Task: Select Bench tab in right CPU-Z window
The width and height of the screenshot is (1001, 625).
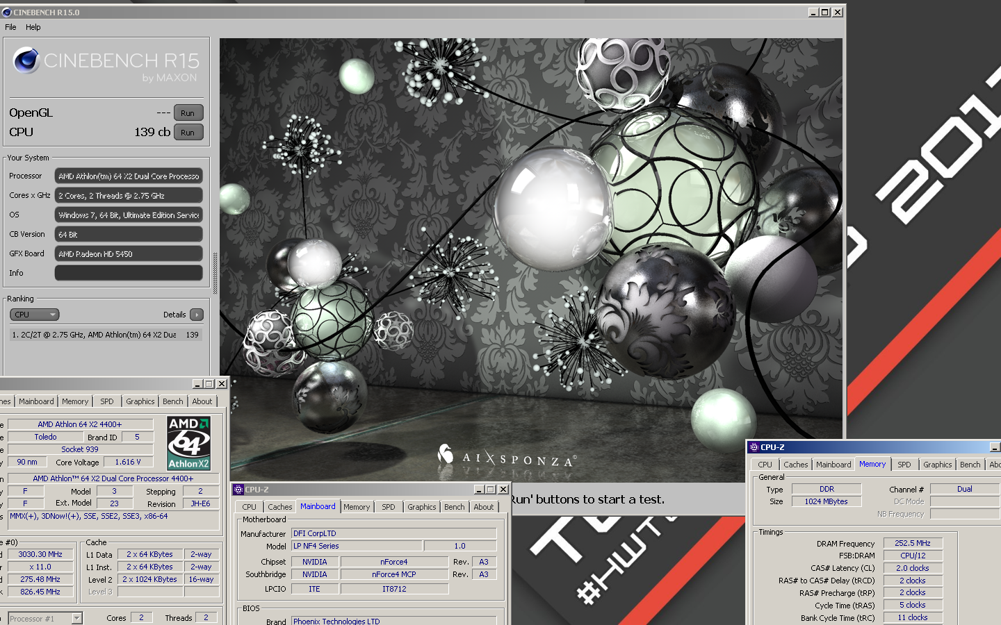Action: click(970, 465)
